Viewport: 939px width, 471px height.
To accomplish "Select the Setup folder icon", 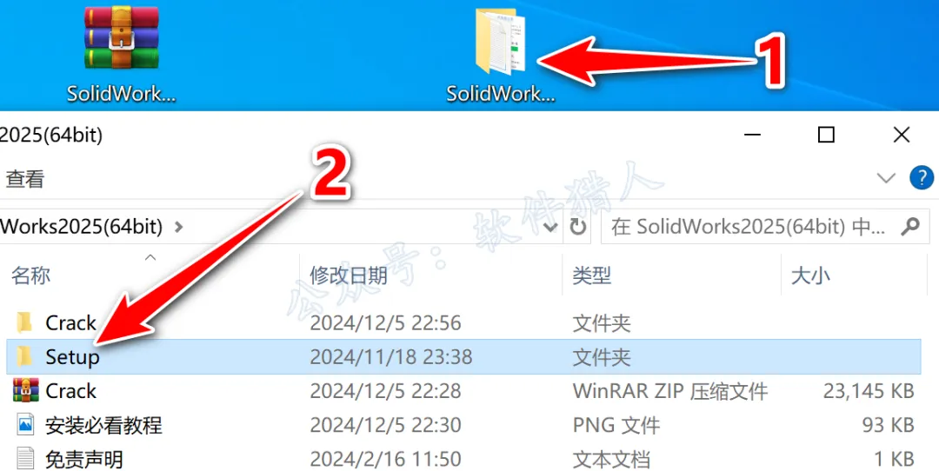I will pos(24,356).
